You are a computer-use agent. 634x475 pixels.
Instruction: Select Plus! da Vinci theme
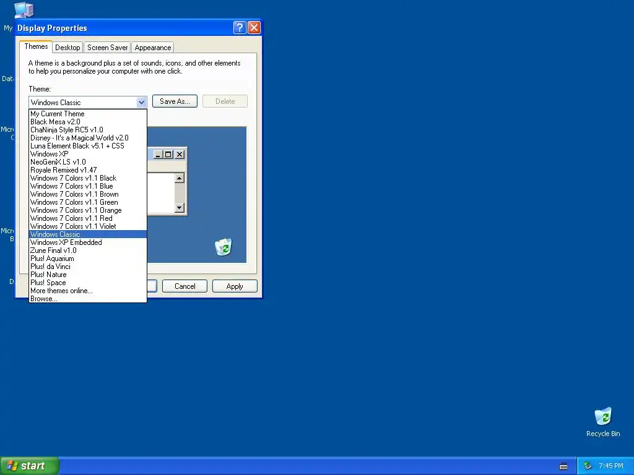pos(88,267)
